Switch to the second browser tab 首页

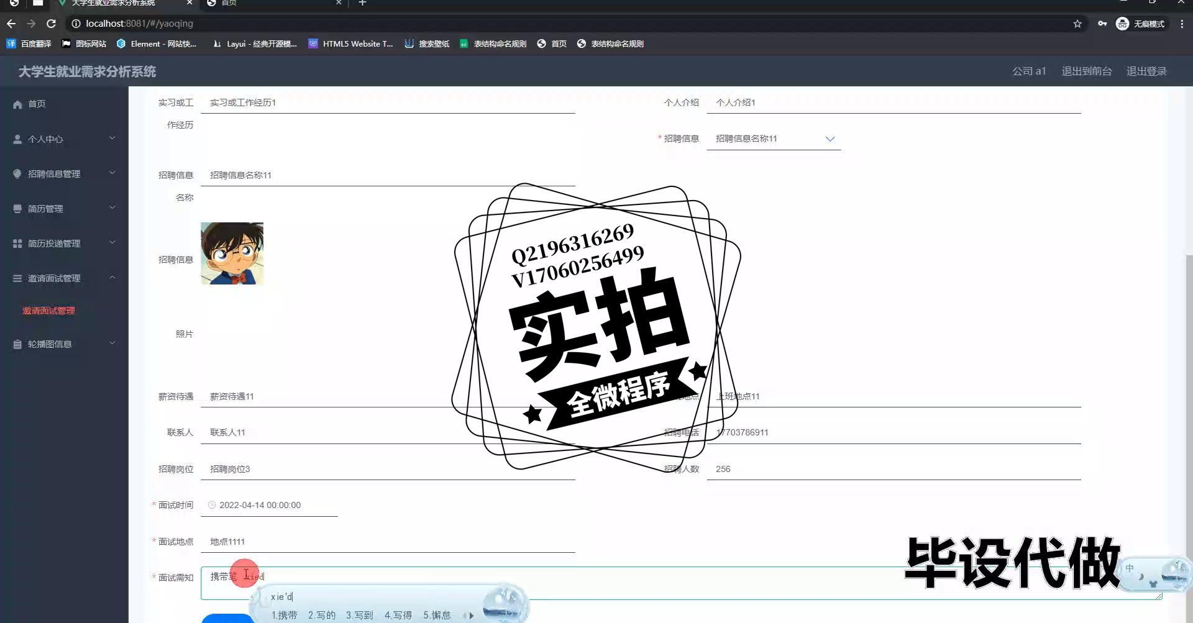273,3
